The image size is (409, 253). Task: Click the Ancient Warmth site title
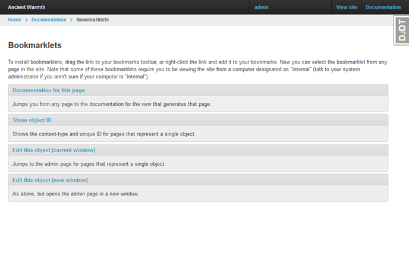(27, 7)
